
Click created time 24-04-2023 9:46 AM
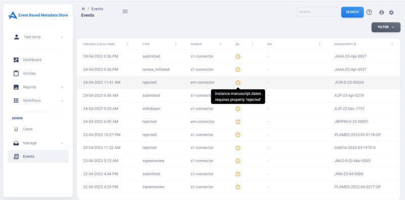click(101, 95)
